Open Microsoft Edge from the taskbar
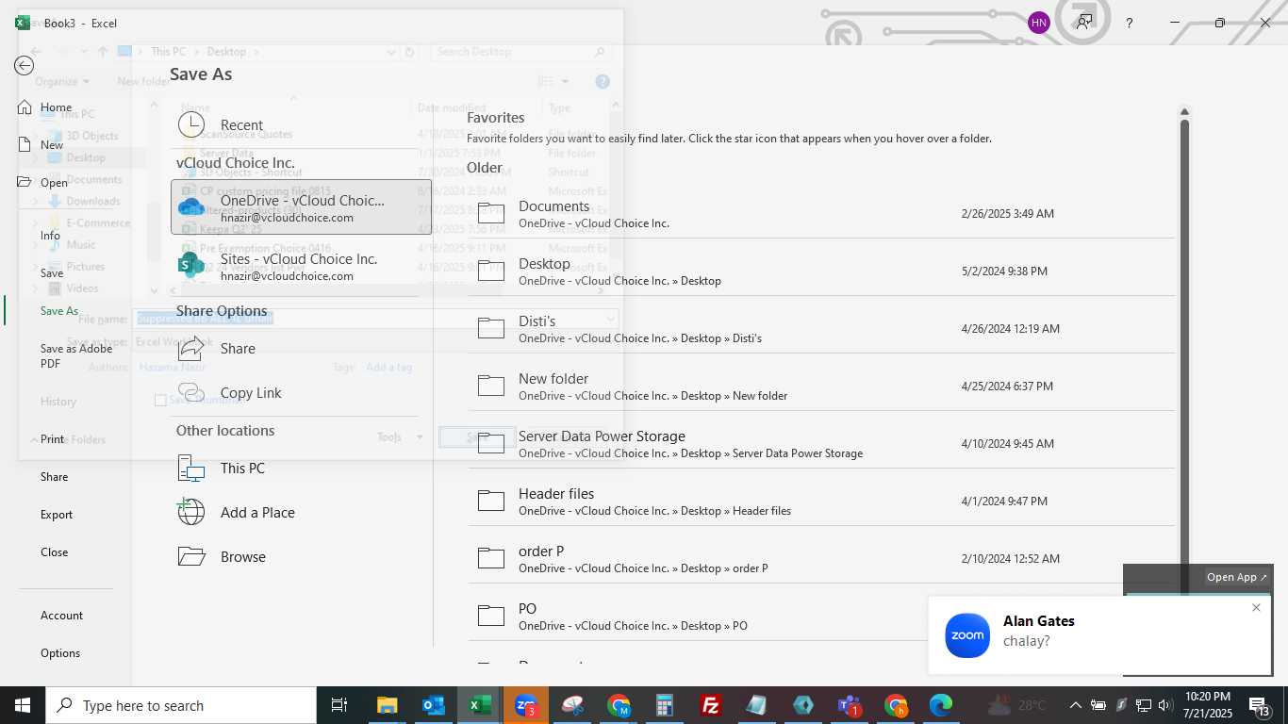The height and width of the screenshot is (724, 1288). point(941,705)
